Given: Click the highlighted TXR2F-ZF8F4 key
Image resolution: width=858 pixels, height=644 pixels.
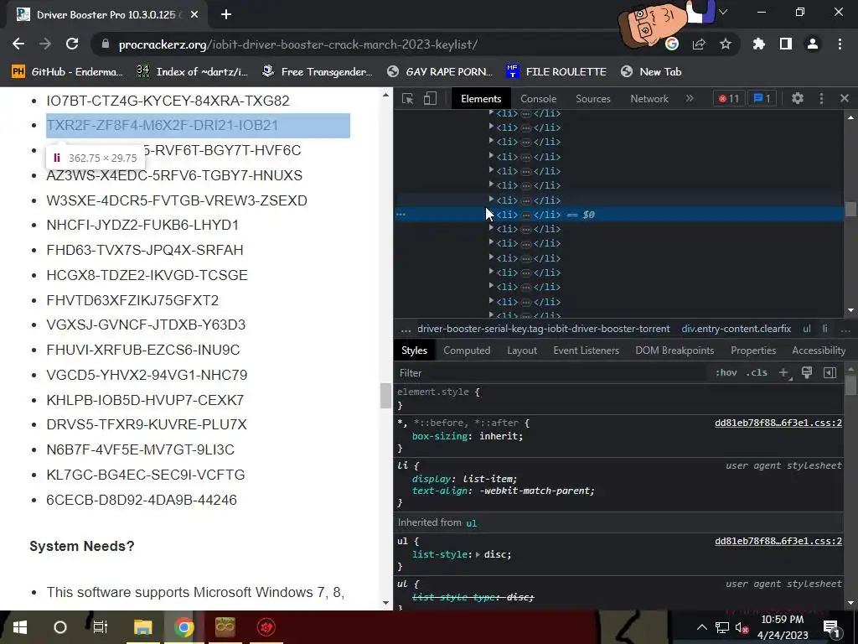Looking at the screenshot, I should [x=162, y=126].
